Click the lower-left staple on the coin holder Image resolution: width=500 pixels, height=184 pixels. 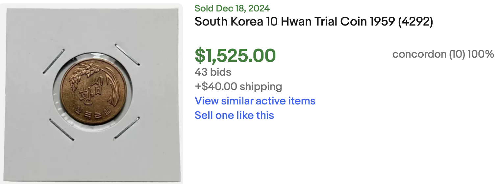(x=62, y=129)
